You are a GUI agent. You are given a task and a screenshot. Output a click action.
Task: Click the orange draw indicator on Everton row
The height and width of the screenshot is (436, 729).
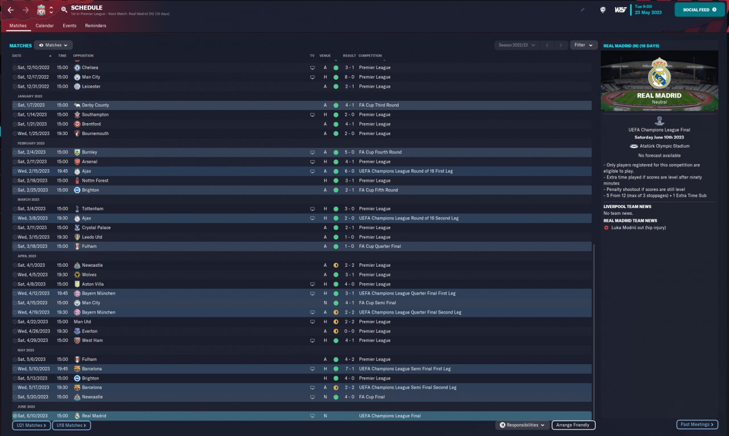tap(336, 331)
